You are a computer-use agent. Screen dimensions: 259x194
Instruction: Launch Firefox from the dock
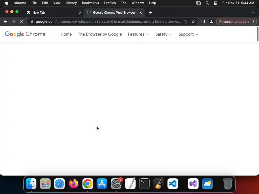point(74,184)
